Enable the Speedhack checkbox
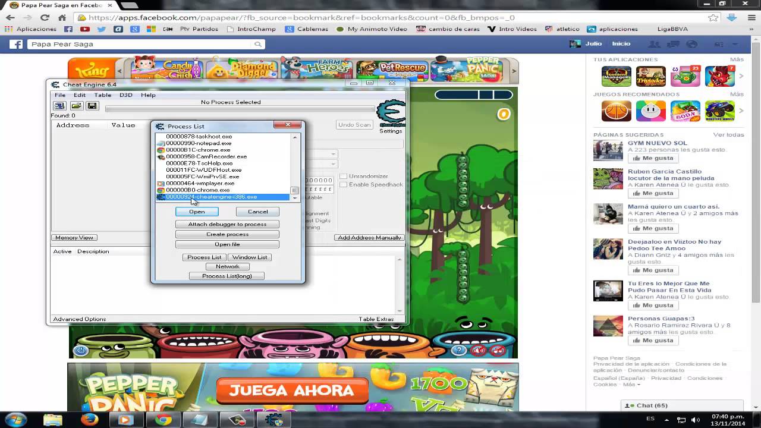The image size is (761, 428). pyautogui.click(x=343, y=185)
